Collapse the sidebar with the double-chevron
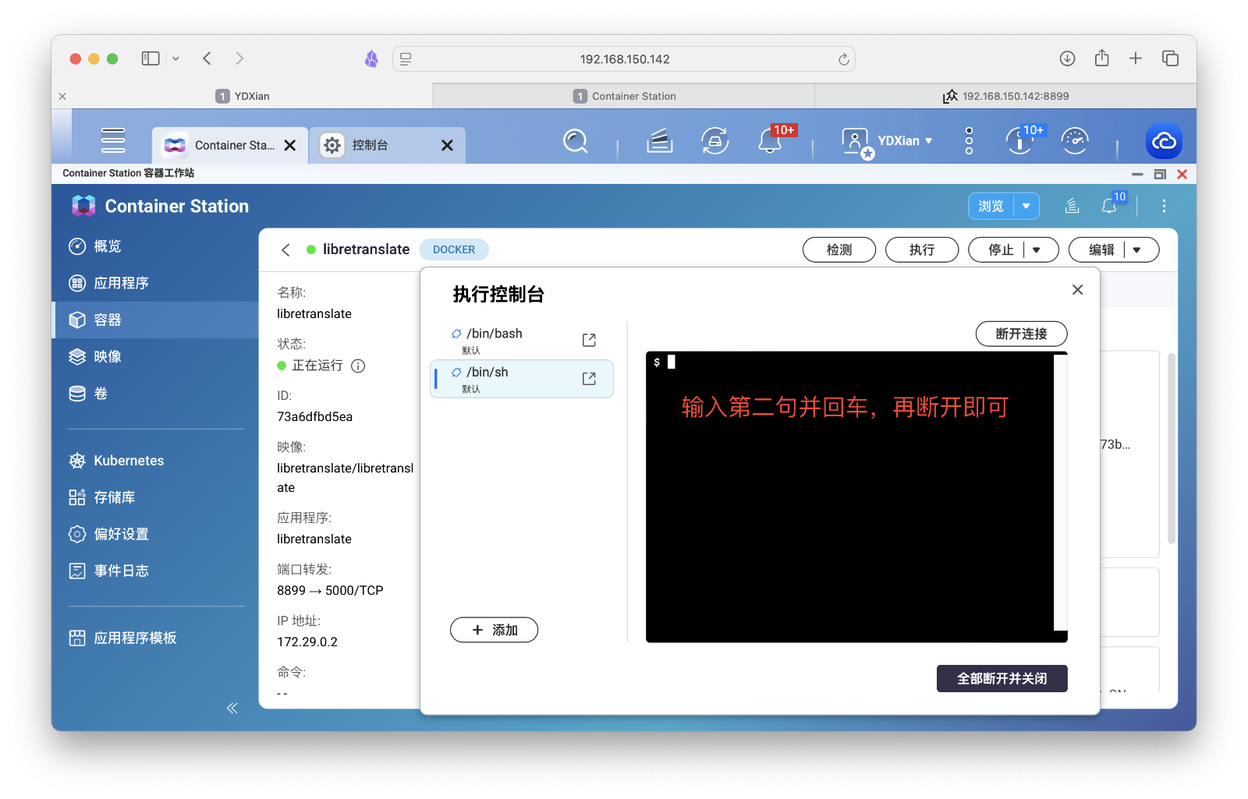Screen dimensions: 1248x799 232,707
